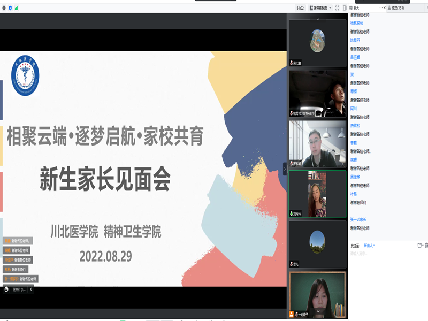Toggle 吴大鹏's microphone

(x=292, y=63)
